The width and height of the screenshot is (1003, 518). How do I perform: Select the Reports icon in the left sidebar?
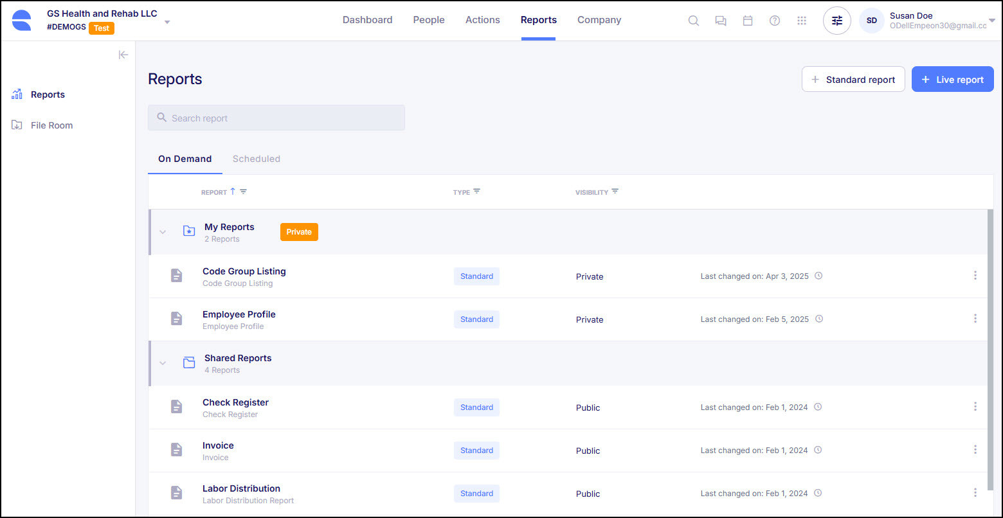point(16,94)
